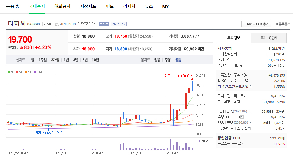Viewport: 293px width, 160px height.
Task: Show the 1일 line chart
Action: coord(31,60)
